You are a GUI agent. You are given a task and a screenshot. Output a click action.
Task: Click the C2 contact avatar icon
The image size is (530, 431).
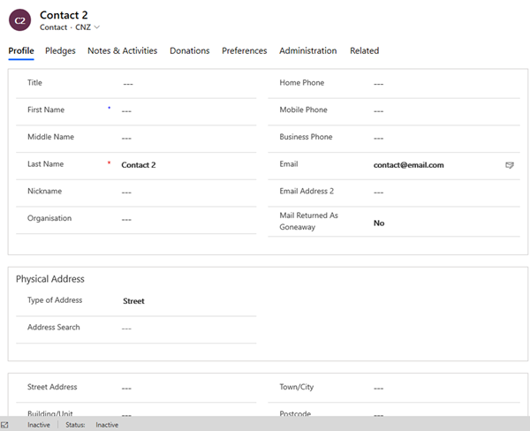20,19
